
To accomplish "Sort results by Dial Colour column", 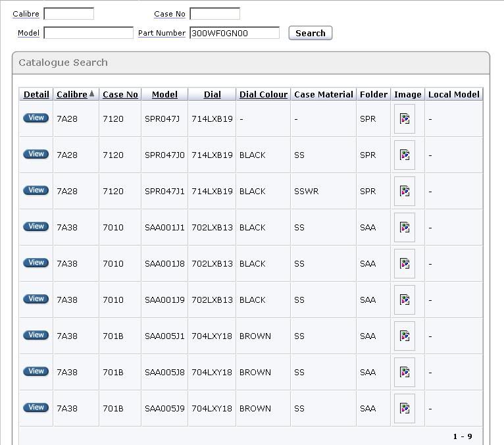I will click(x=263, y=95).
